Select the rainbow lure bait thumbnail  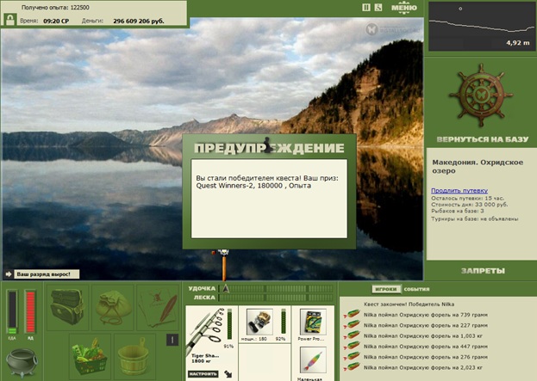313,360
